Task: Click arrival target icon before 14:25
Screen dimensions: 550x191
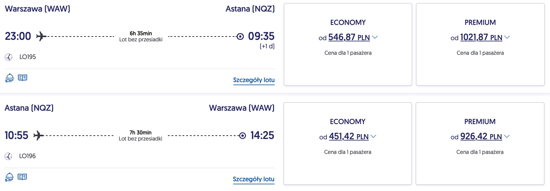Action: (x=243, y=136)
